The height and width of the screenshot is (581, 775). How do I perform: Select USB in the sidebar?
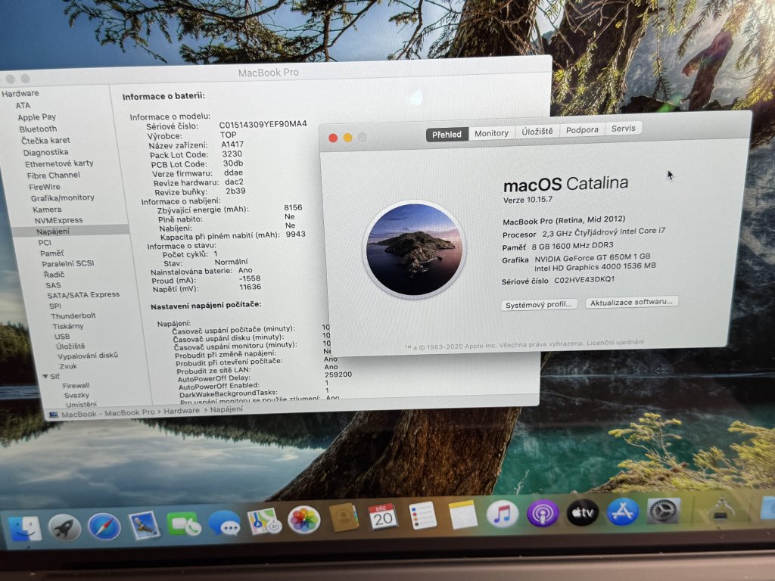[62, 337]
